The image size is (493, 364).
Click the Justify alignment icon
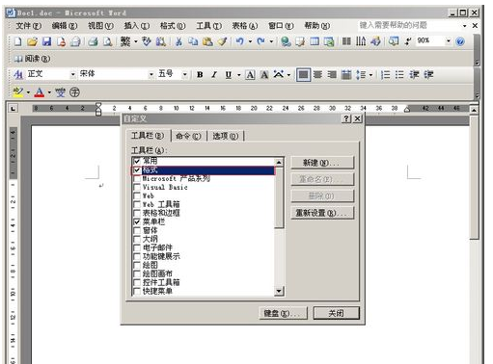pos(303,75)
